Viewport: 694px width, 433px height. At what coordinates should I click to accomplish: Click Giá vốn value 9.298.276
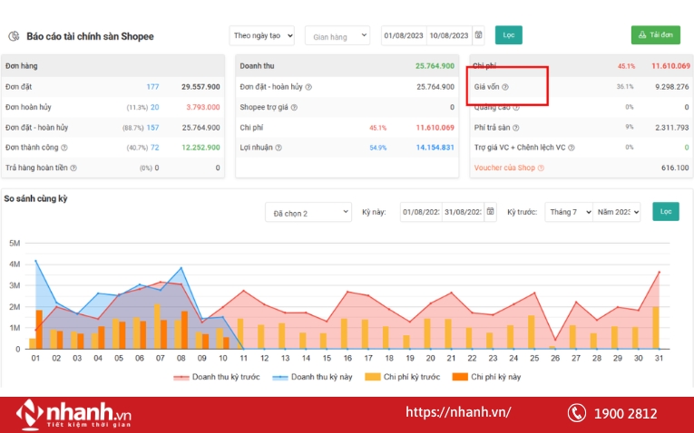672,87
